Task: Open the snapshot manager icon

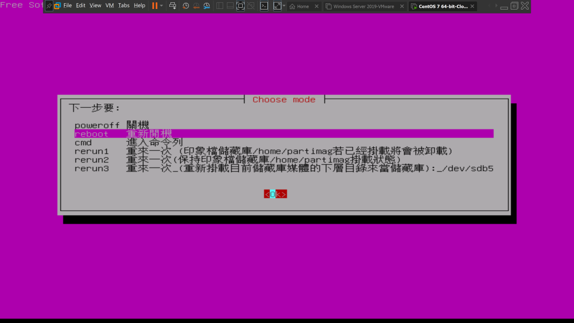Action: click(206, 6)
